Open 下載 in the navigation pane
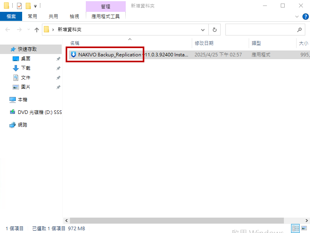 26,68
